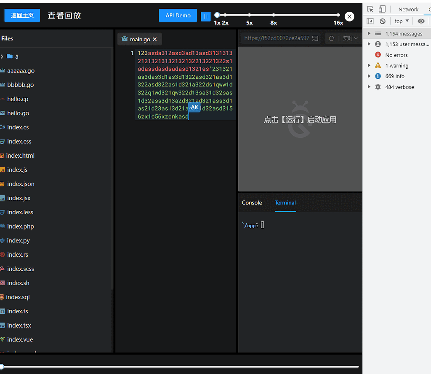Expand folder 'a' in Files tree

point(2,57)
